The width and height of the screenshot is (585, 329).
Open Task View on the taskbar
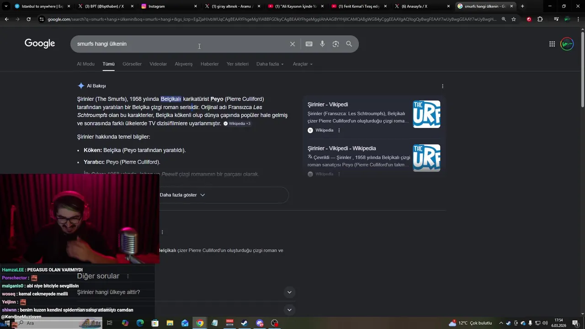point(110,323)
